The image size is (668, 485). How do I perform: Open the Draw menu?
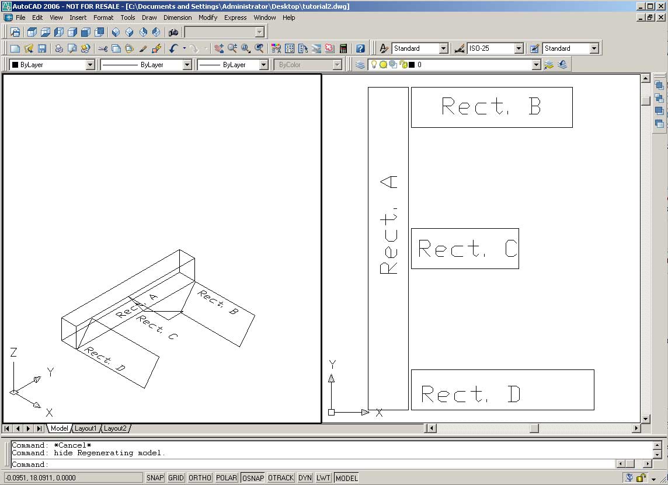click(149, 18)
